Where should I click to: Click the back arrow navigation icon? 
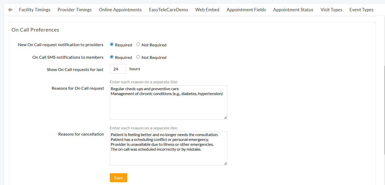10,9
